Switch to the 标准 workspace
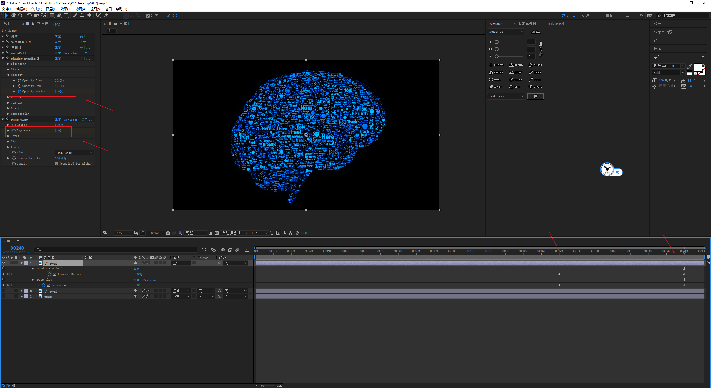 coord(586,16)
